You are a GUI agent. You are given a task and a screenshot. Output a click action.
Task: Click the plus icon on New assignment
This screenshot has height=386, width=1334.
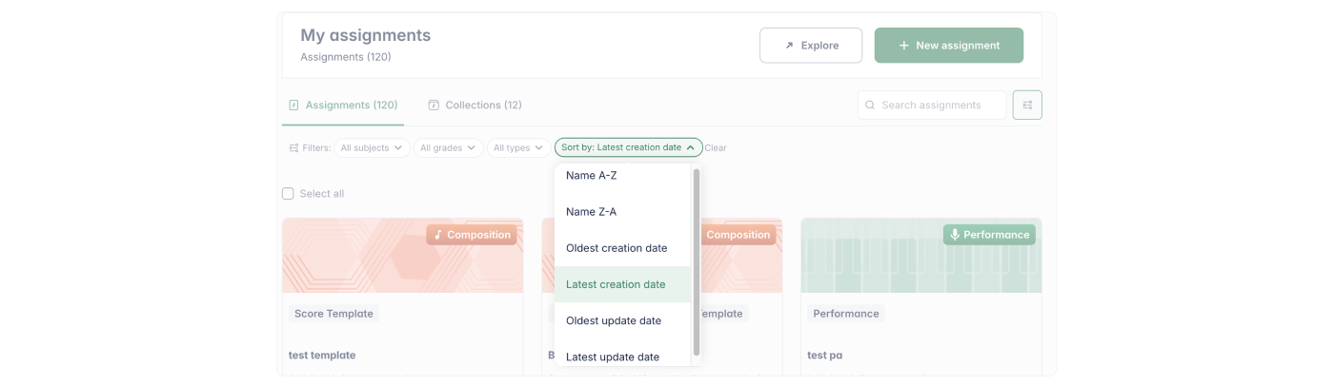(904, 46)
